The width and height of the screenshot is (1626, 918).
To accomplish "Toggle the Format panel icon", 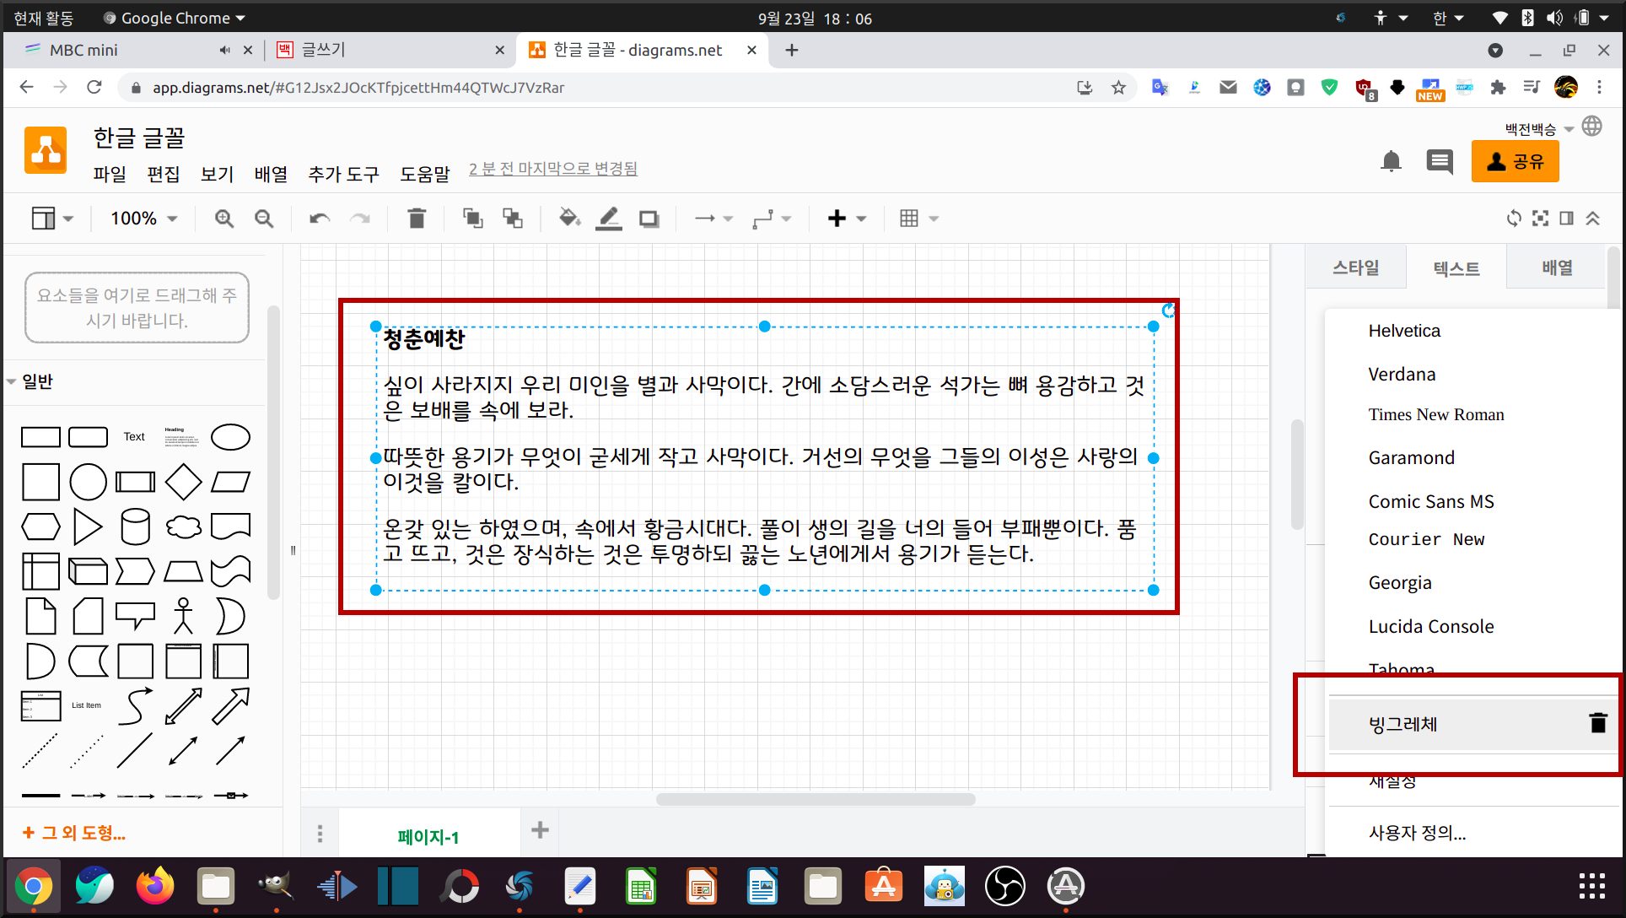I will click(x=1566, y=219).
